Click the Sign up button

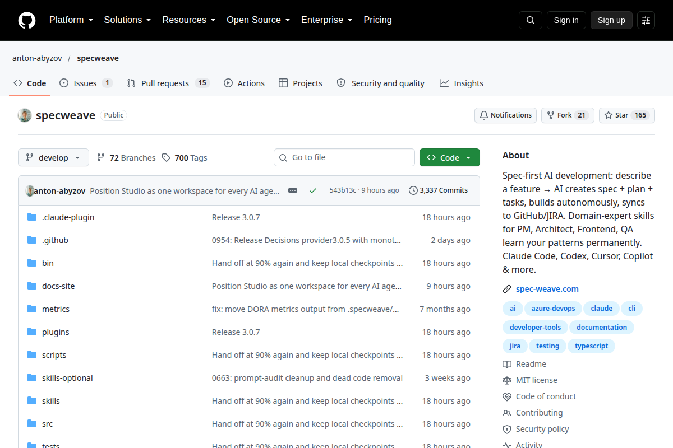(611, 20)
